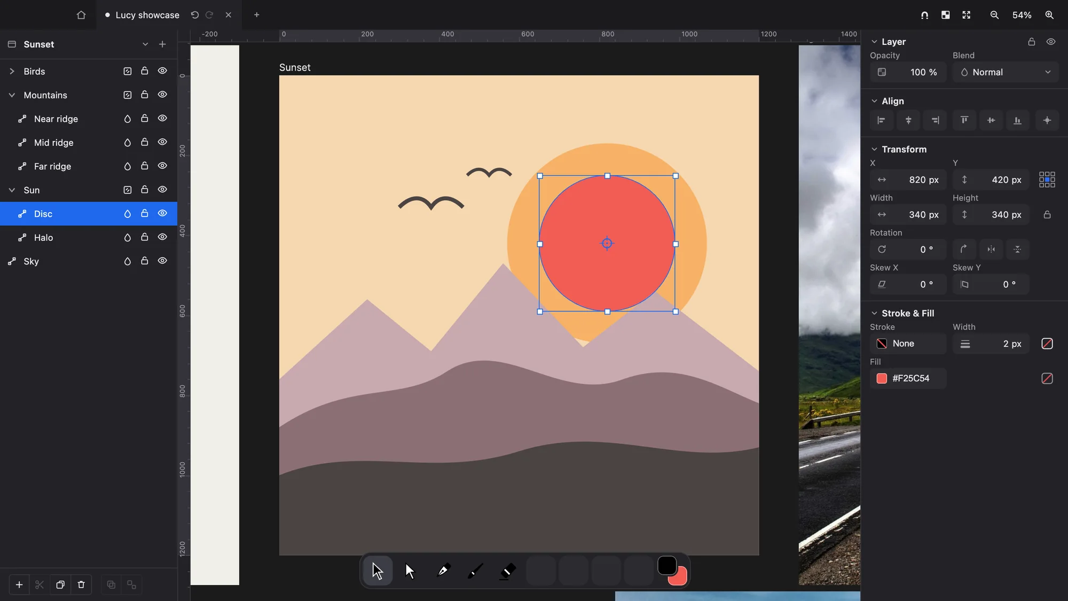Cut with scissors icon in layer bar
1068x601 pixels.
tap(40, 584)
